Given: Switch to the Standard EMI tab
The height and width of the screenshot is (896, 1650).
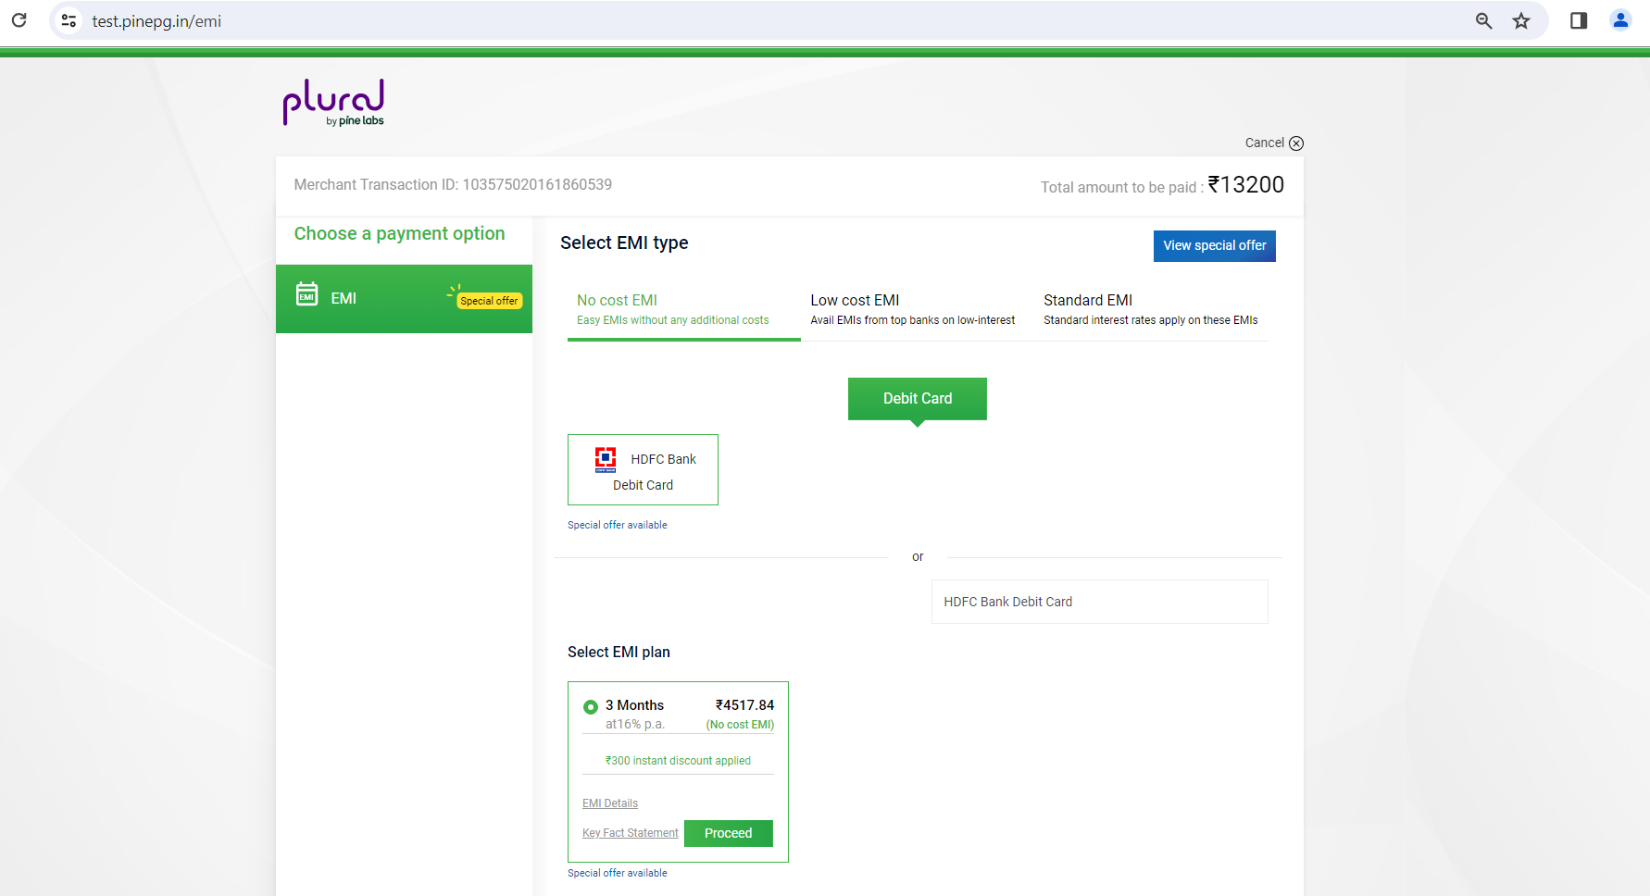Looking at the screenshot, I should [1150, 309].
